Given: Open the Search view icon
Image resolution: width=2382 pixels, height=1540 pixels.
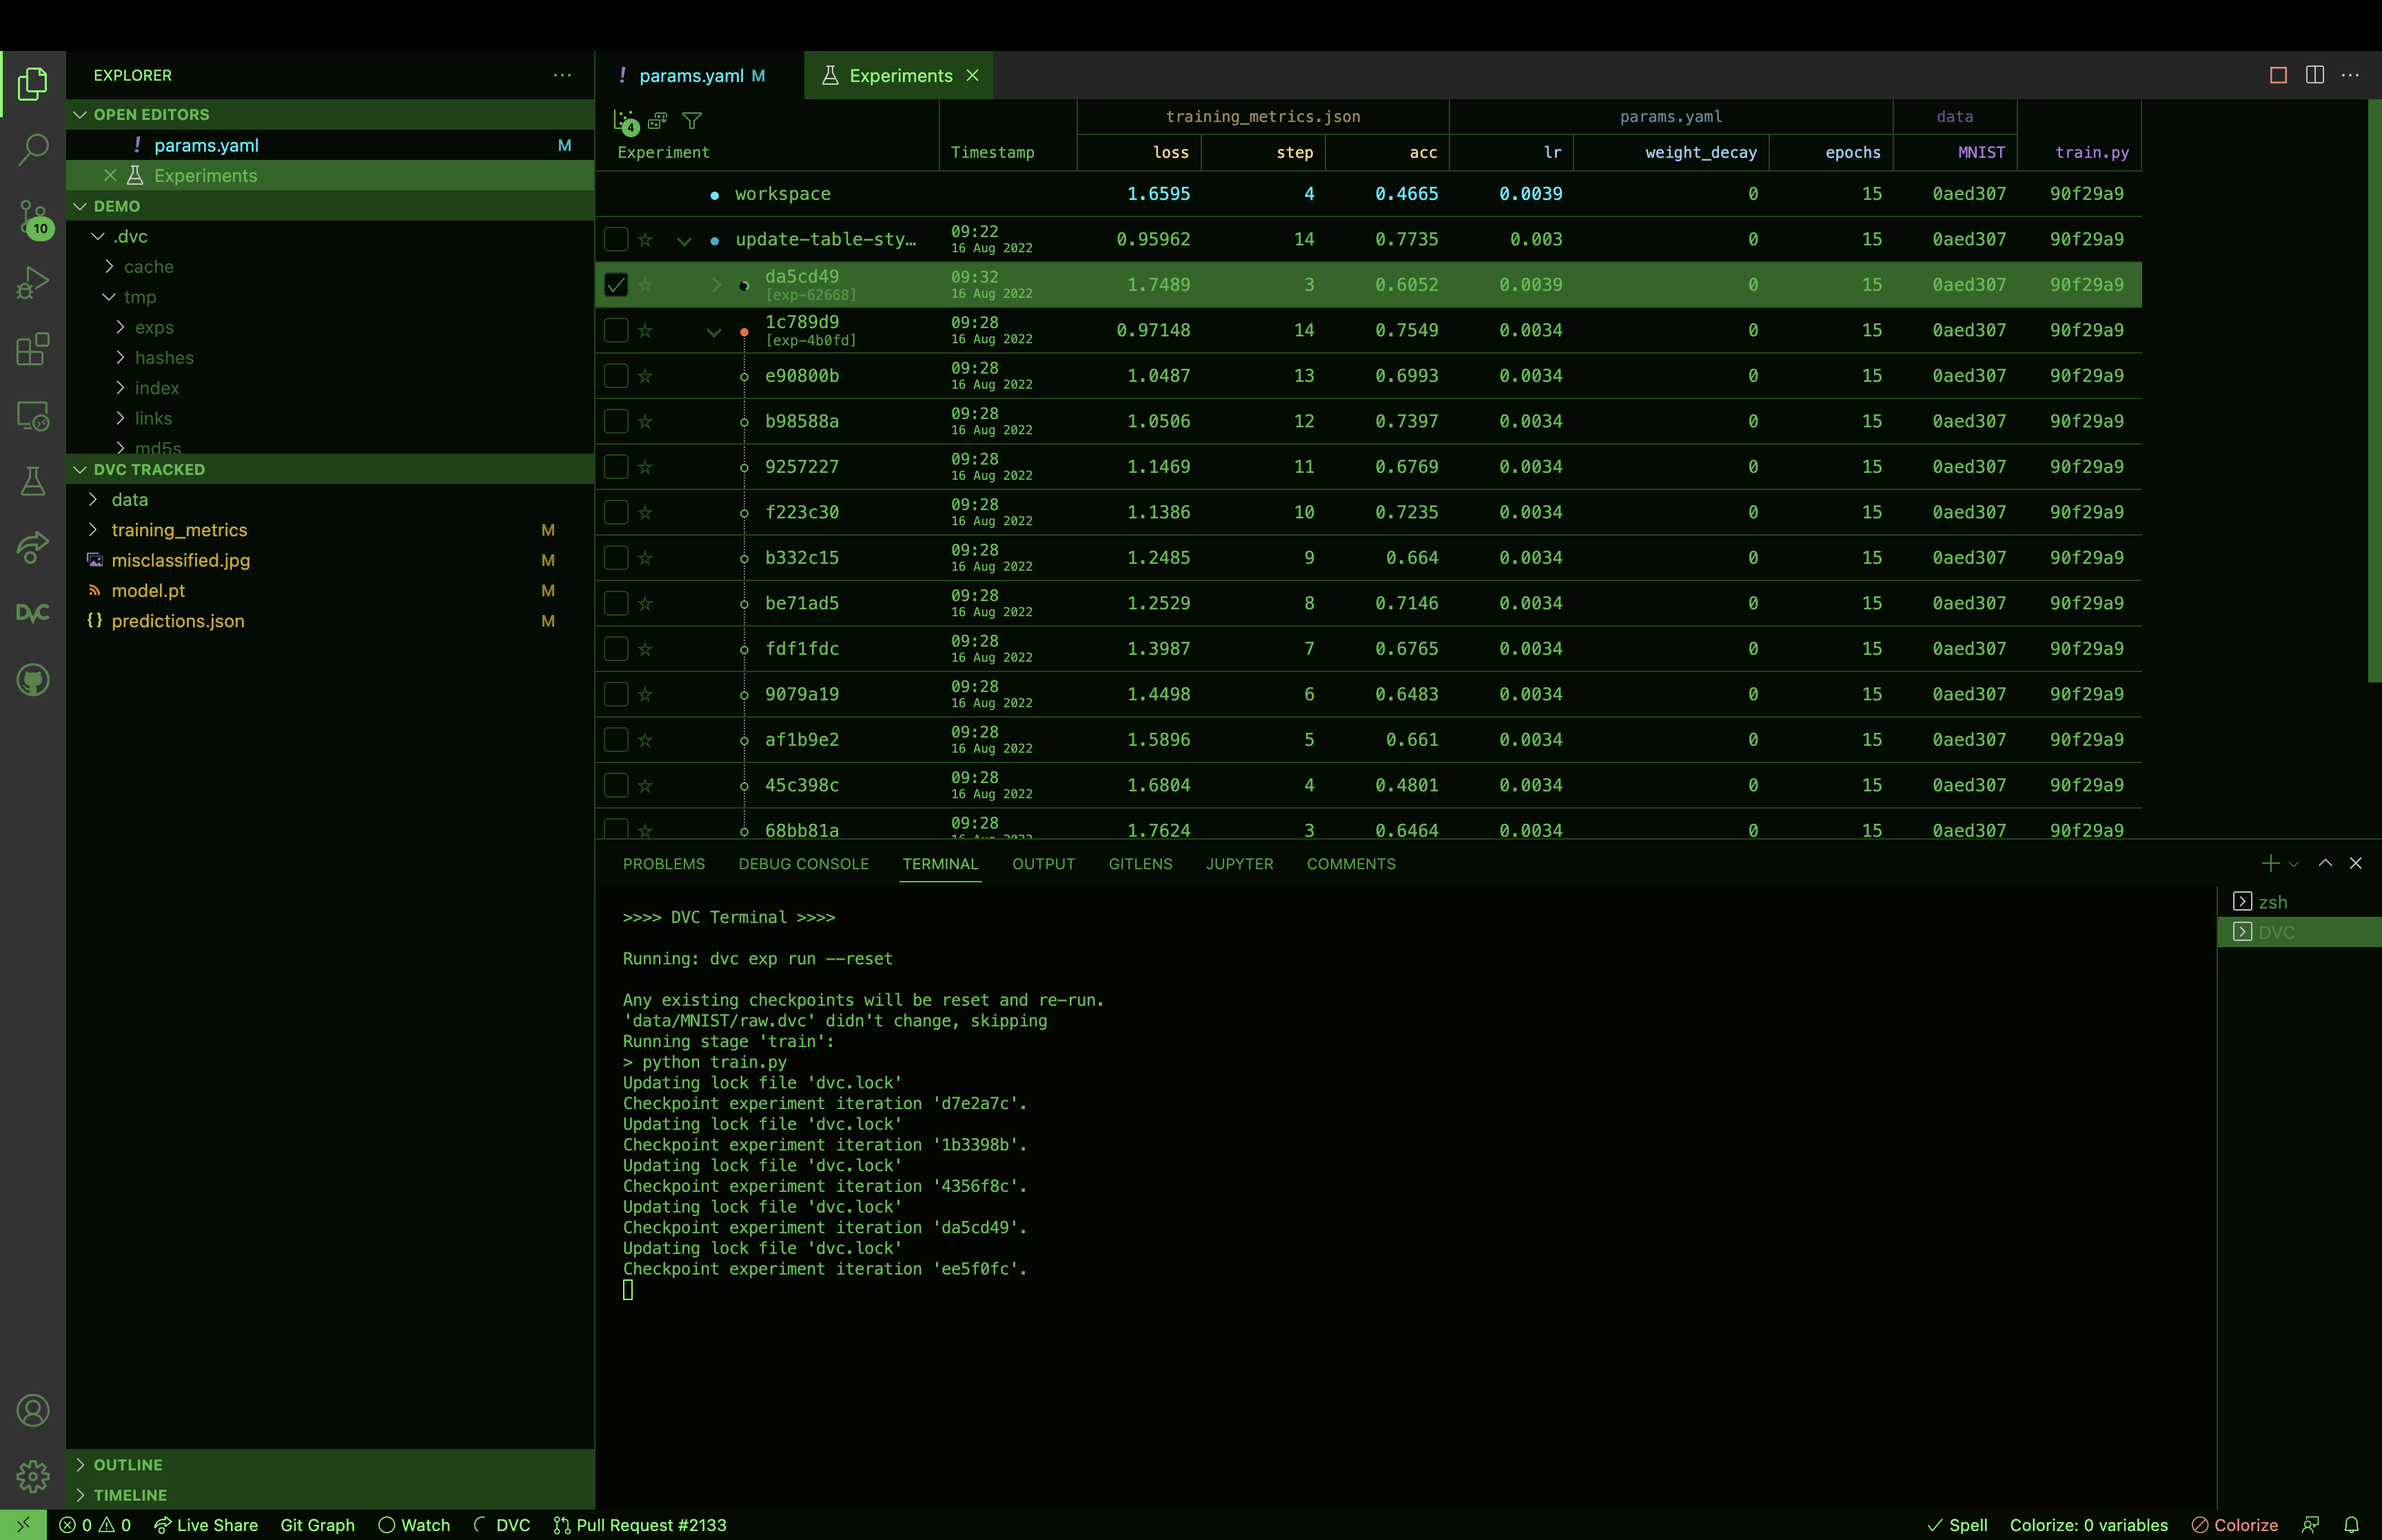Looking at the screenshot, I should coord(33,150).
